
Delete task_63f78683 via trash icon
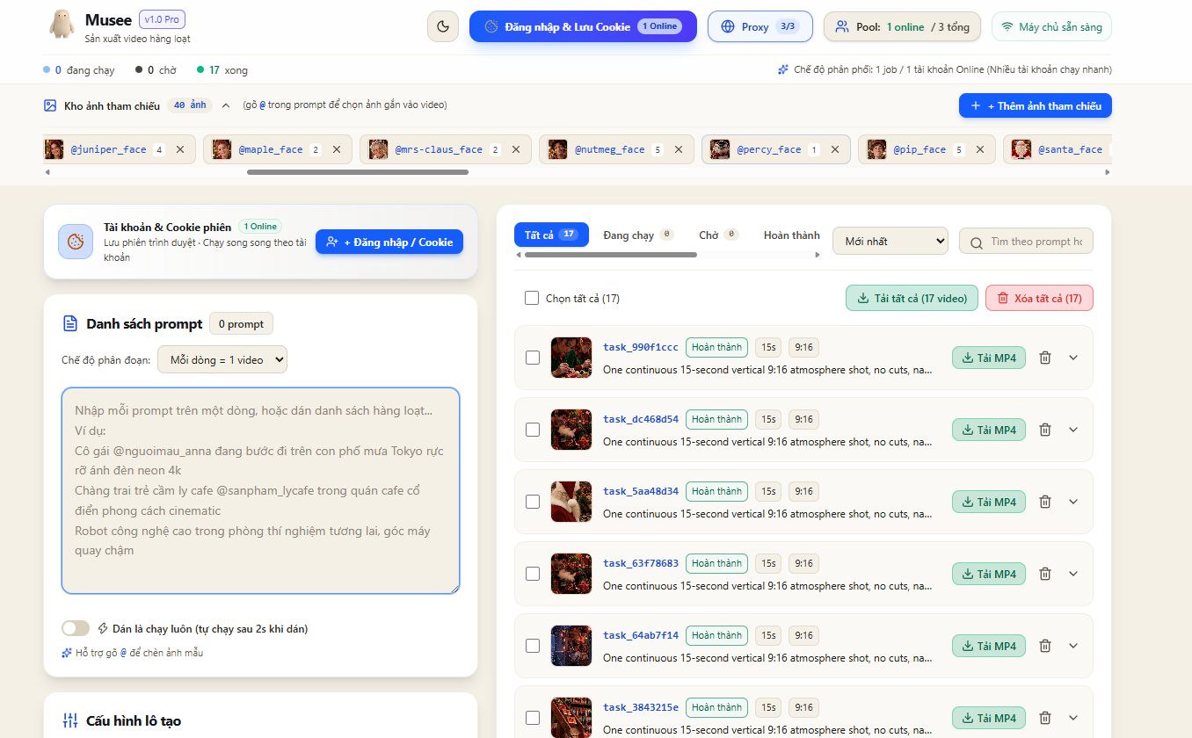click(1045, 574)
